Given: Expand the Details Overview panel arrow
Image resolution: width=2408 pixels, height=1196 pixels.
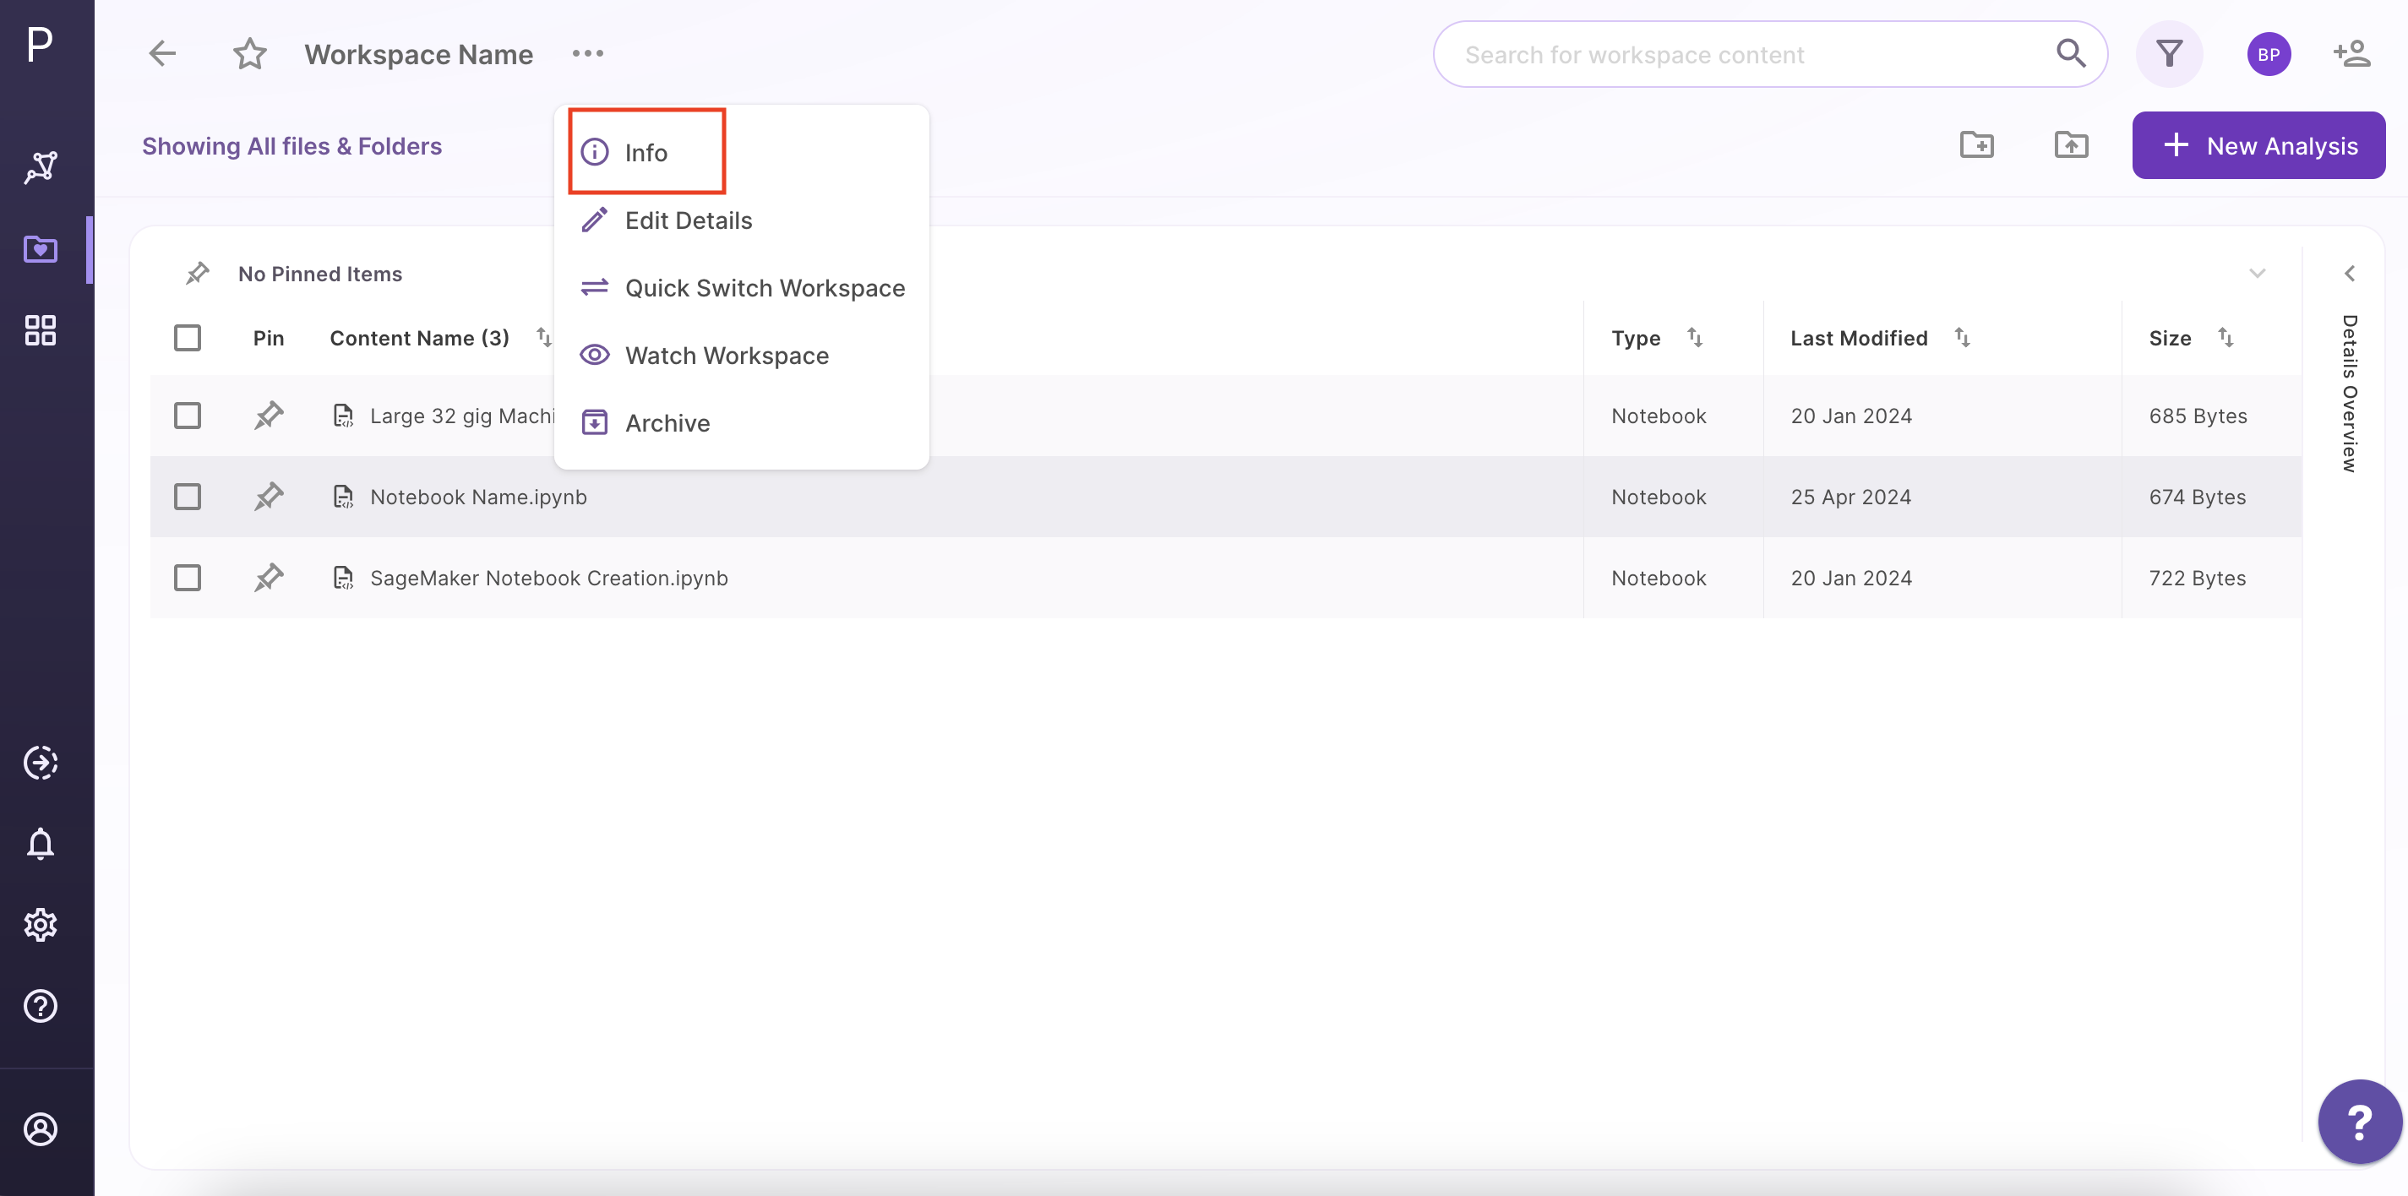Looking at the screenshot, I should tap(2349, 273).
